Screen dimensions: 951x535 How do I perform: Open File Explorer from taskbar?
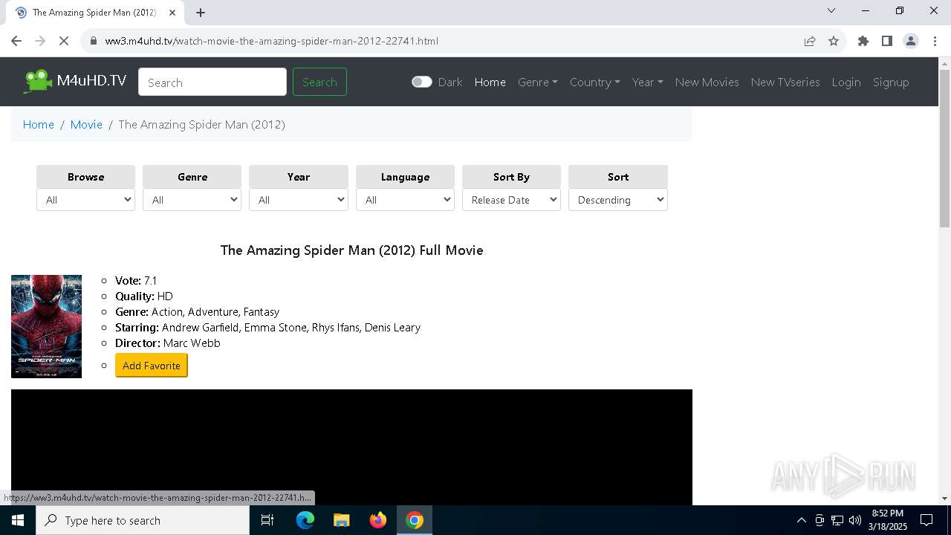[341, 520]
